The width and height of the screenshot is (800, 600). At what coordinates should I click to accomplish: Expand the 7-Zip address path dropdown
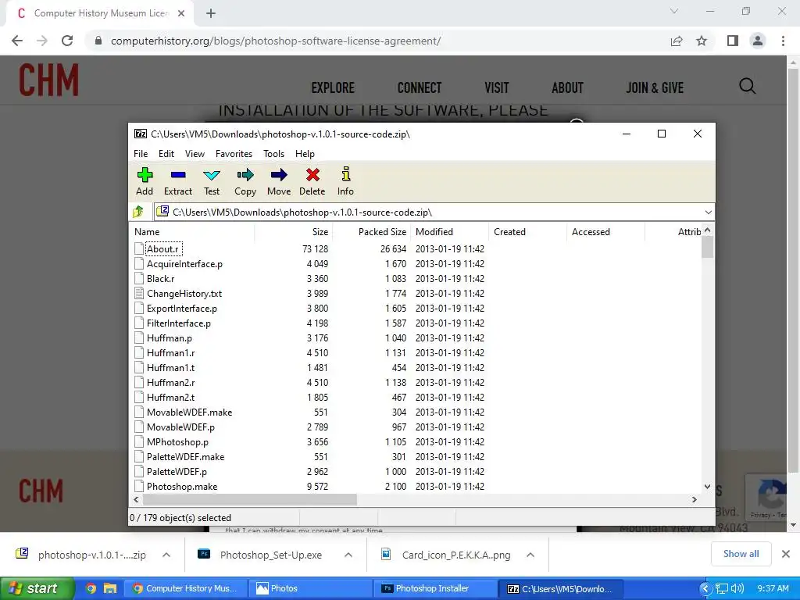tap(708, 212)
